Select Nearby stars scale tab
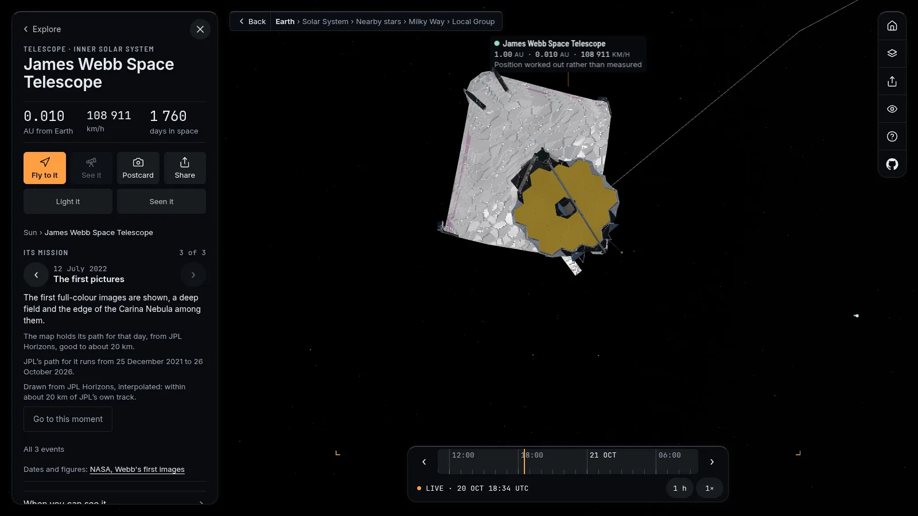This screenshot has height=516, width=918. pos(379,21)
